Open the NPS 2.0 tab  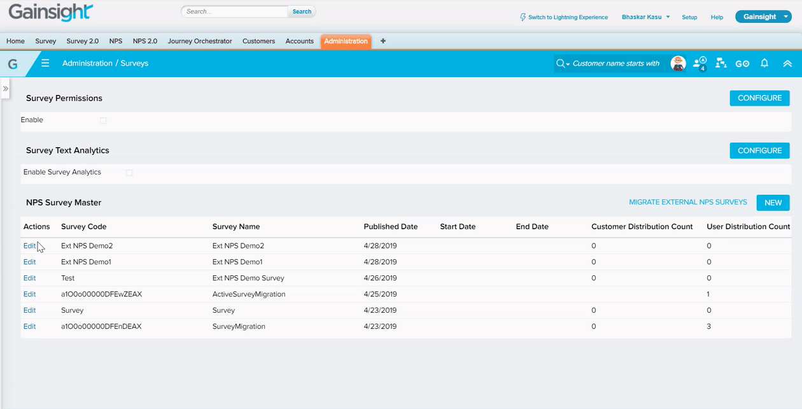[145, 41]
